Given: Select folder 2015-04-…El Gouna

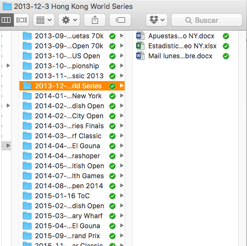Looking at the screenshot, I should click(x=72, y=226).
